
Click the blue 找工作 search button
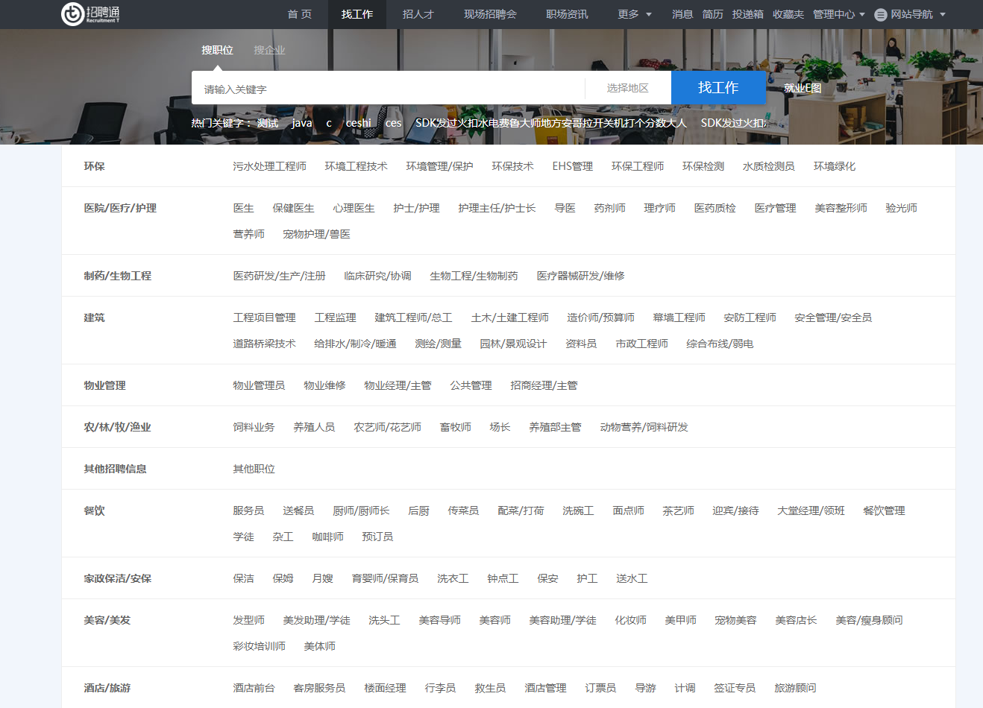[x=718, y=88]
